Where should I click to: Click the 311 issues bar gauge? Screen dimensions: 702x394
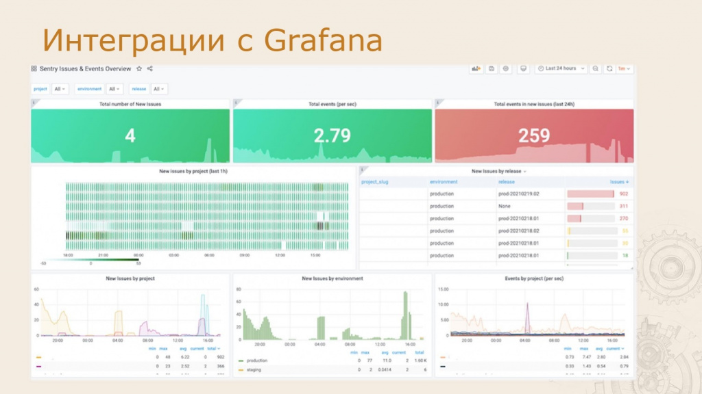coord(590,207)
